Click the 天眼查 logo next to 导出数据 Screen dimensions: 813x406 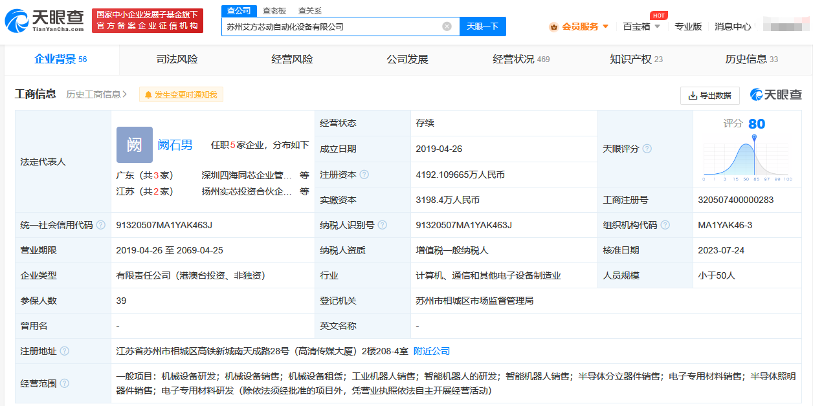click(x=776, y=94)
